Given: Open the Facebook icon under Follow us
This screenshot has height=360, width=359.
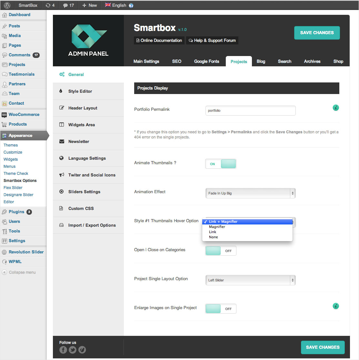Looking at the screenshot, I should pyautogui.click(x=63, y=350).
